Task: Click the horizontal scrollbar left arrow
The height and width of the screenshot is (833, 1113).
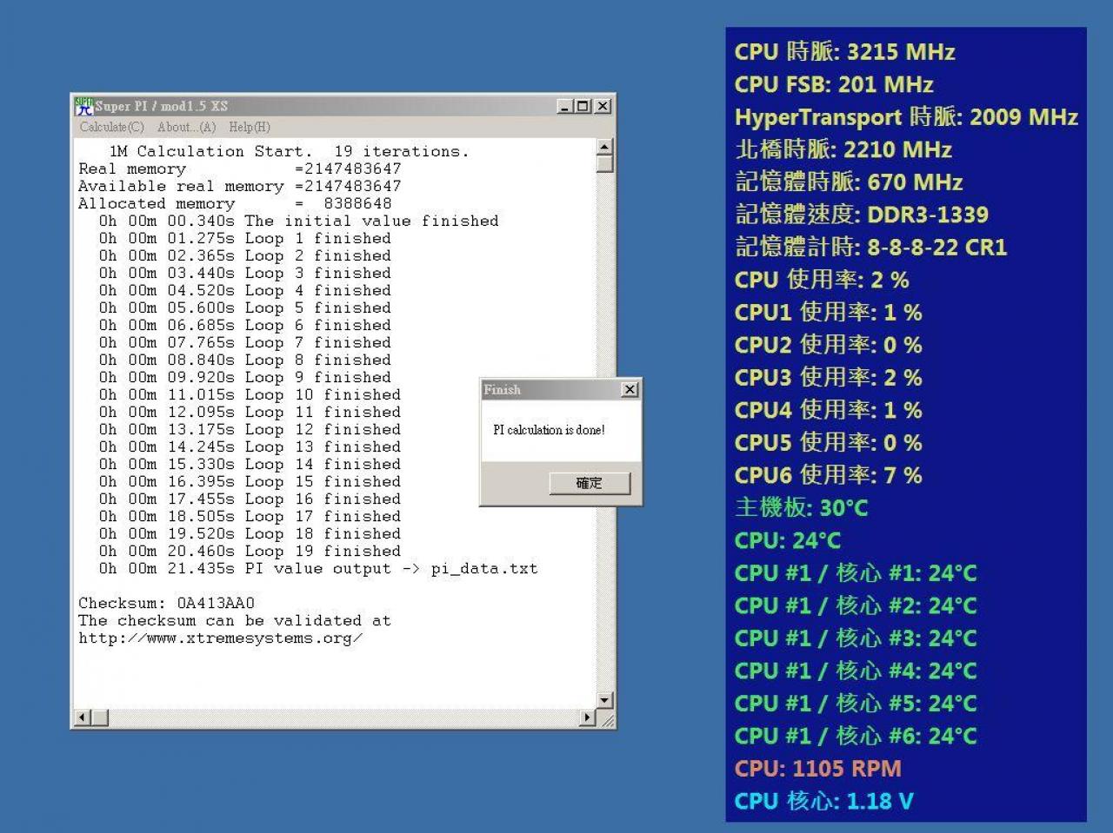Action: [83, 717]
